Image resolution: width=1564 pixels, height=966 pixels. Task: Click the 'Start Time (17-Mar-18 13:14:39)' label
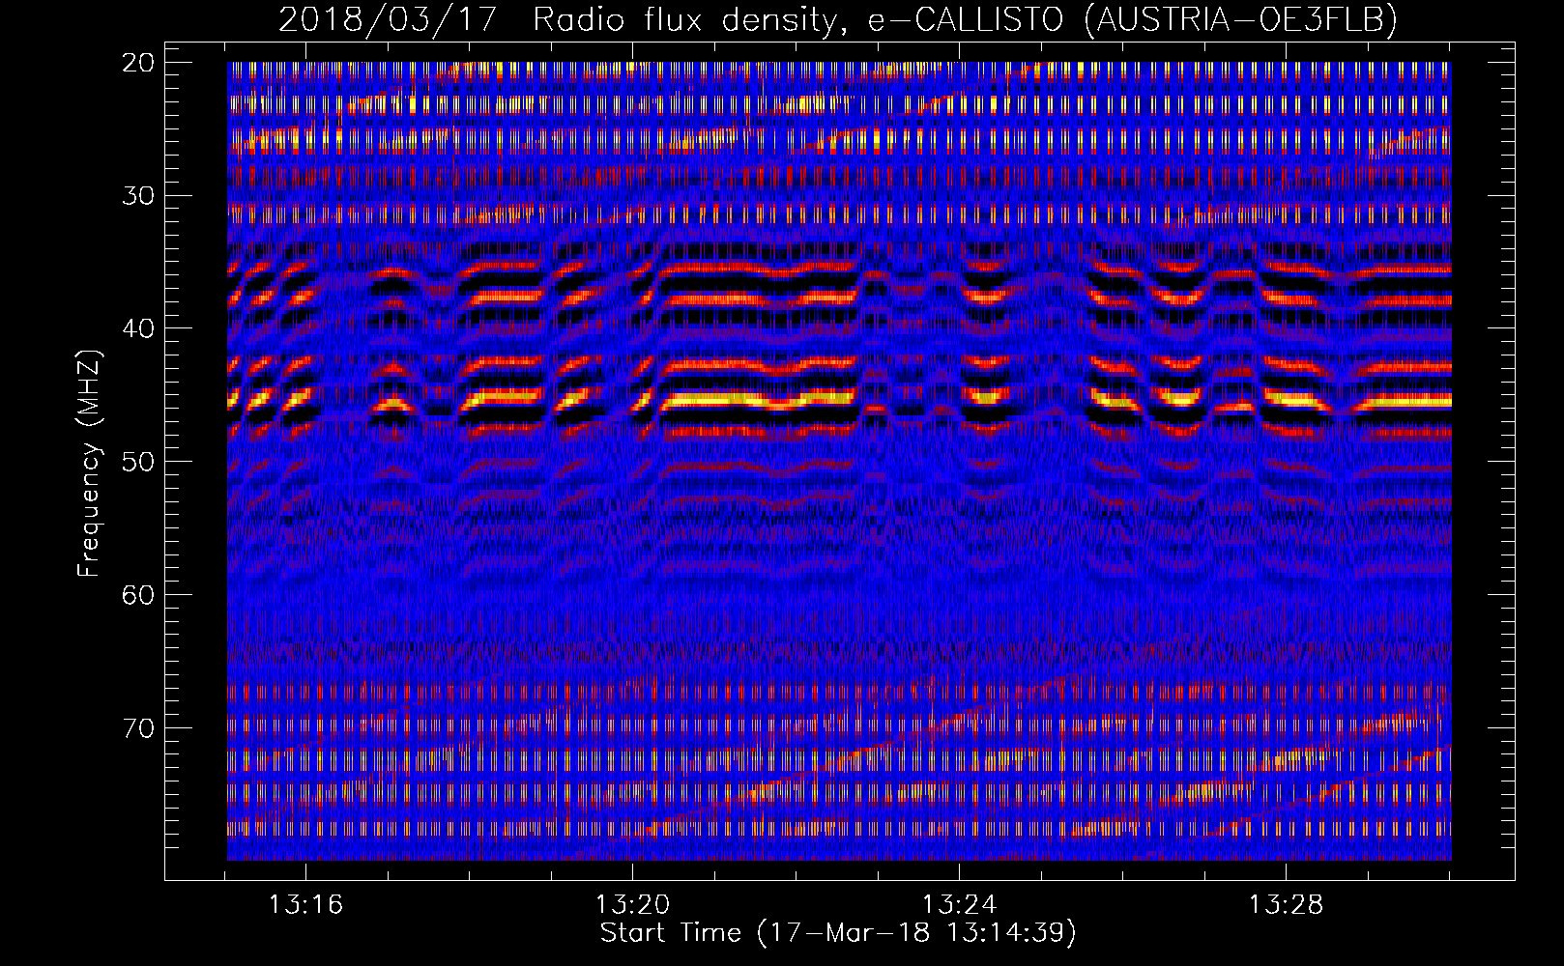pos(838,933)
